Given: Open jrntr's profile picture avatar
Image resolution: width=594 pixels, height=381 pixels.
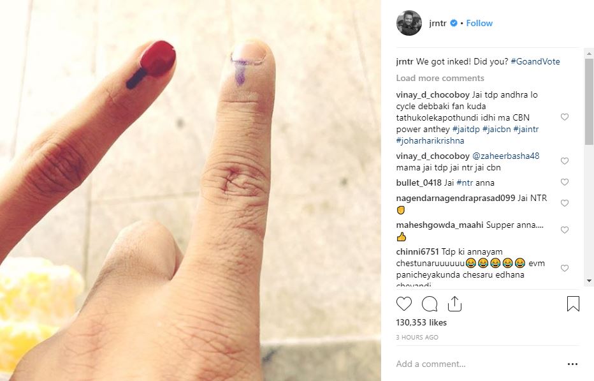Looking at the screenshot, I should pyautogui.click(x=409, y=23).
